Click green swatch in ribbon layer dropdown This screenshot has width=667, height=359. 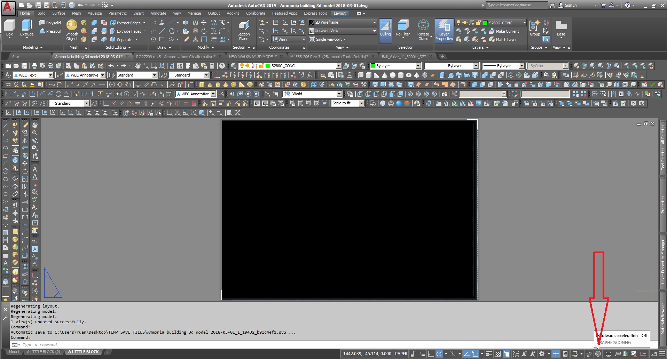click(485, 23)
